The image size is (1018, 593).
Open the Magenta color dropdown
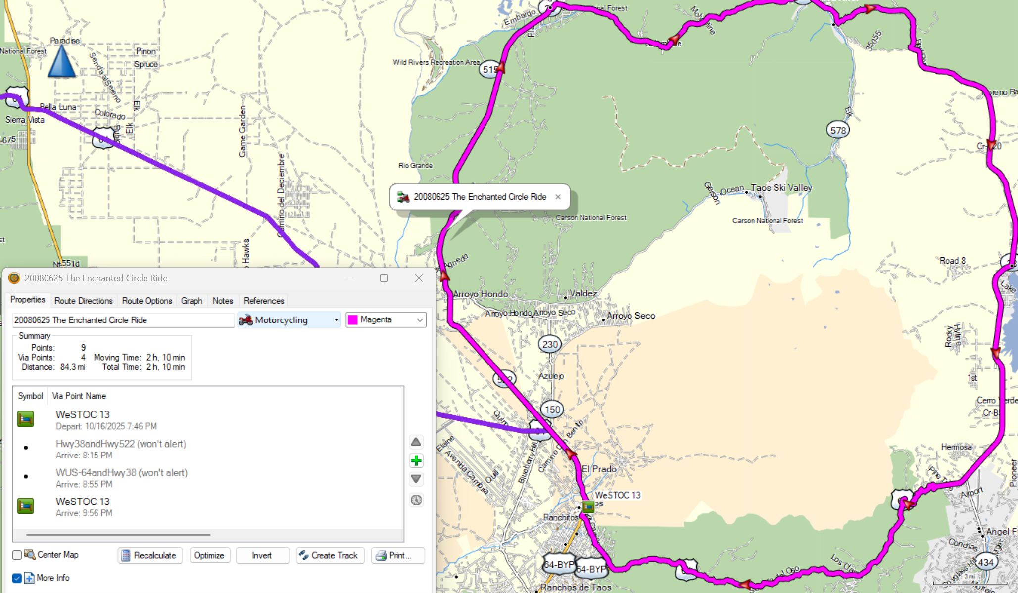[420, 320]
